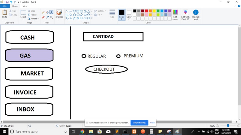Expand the Shapes gallery more arrow
This screenshot has height=135, width=241.
(92, 18)
